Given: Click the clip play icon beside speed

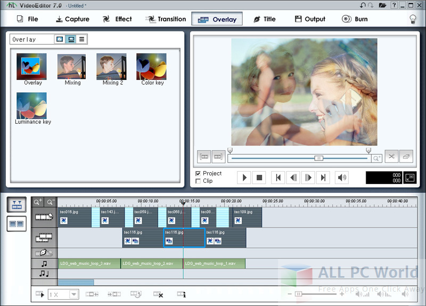Looking at the screenshot, I should [x=39, y=294].
